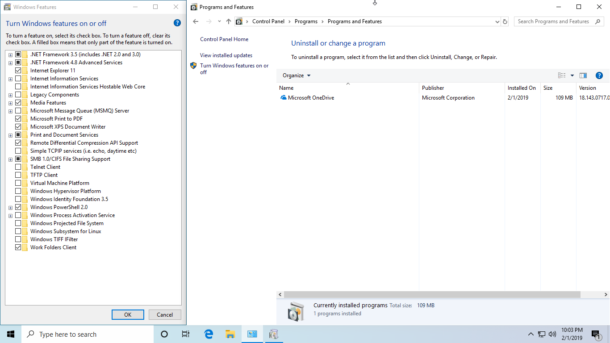Sort list by Publisher column
The image size is (610, 343).
pos(462,88)
